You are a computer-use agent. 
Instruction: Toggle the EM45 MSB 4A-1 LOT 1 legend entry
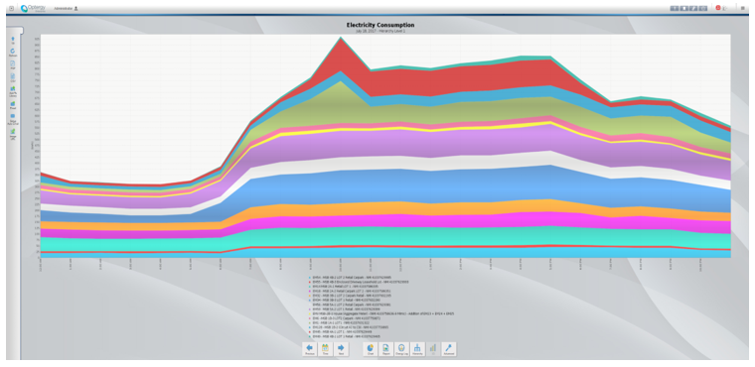341,332
